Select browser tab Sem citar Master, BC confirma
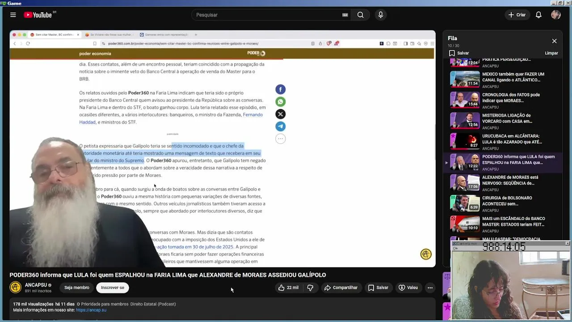Image resolution: width=572 pixels, height=322 pixels. coord(54,34)
